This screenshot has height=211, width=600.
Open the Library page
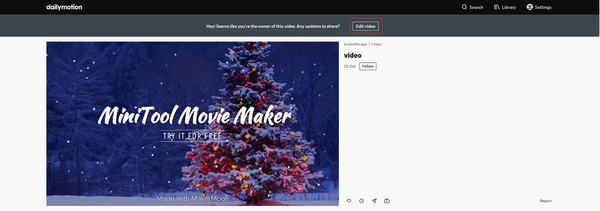click(x=505, y=7)
